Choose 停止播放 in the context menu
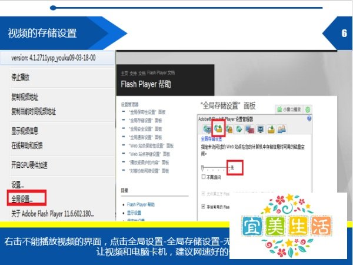Image resolution: width=353 pixels, height=265 pixels. [x=20, y=78]
